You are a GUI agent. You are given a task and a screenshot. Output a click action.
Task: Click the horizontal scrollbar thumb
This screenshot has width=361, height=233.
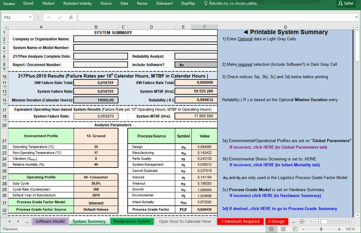324,221
